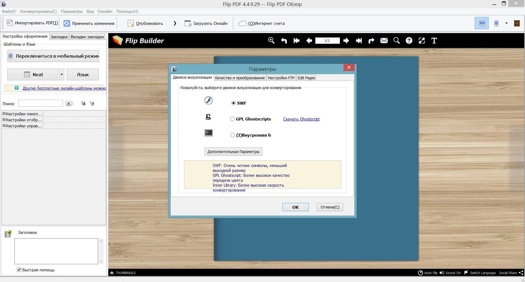Go to the previous page arrow
Screen dimensions: 525x282
tap(309, 40)
